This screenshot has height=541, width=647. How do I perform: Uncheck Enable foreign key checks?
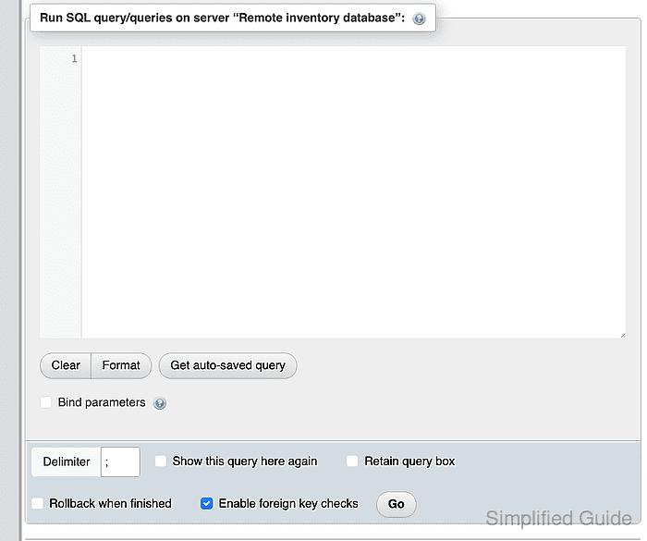[x=207, y=503]
